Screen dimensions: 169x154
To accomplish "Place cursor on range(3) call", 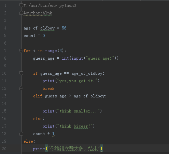I will (x=54, y=51).
